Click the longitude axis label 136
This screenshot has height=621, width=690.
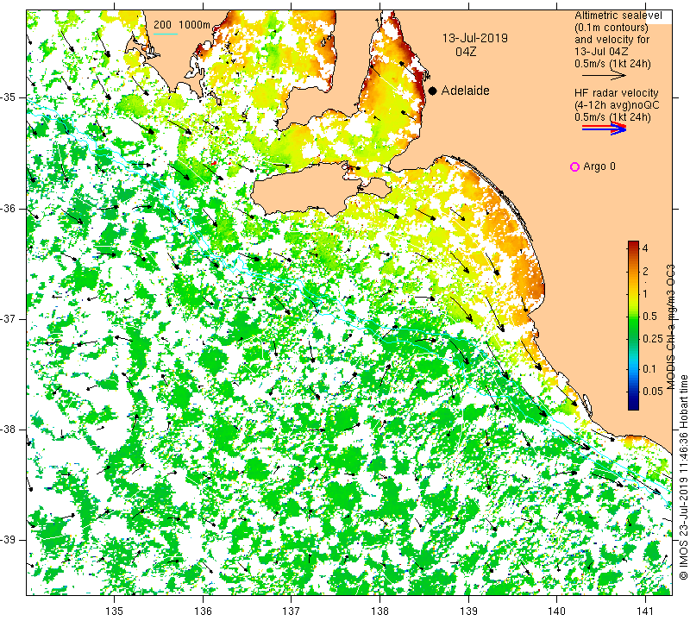(203, 611)
